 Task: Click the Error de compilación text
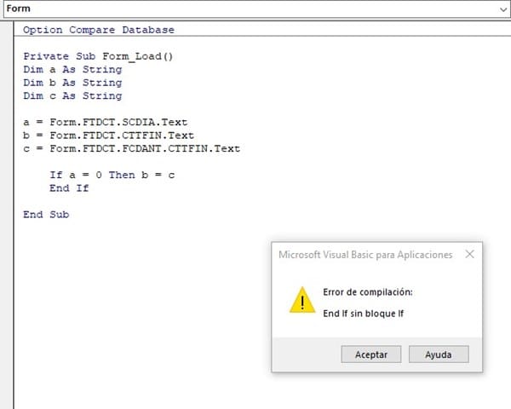pos(368,292)
